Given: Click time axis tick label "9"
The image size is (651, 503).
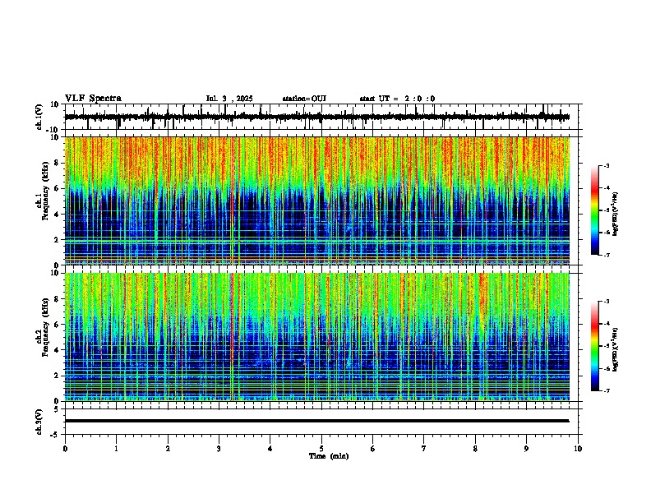Looking at the screenshot, I should click(526, 449).
